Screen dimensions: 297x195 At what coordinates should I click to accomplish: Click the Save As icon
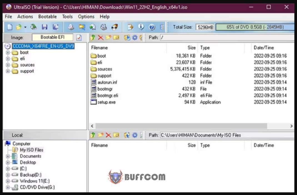tap(55, 27)
